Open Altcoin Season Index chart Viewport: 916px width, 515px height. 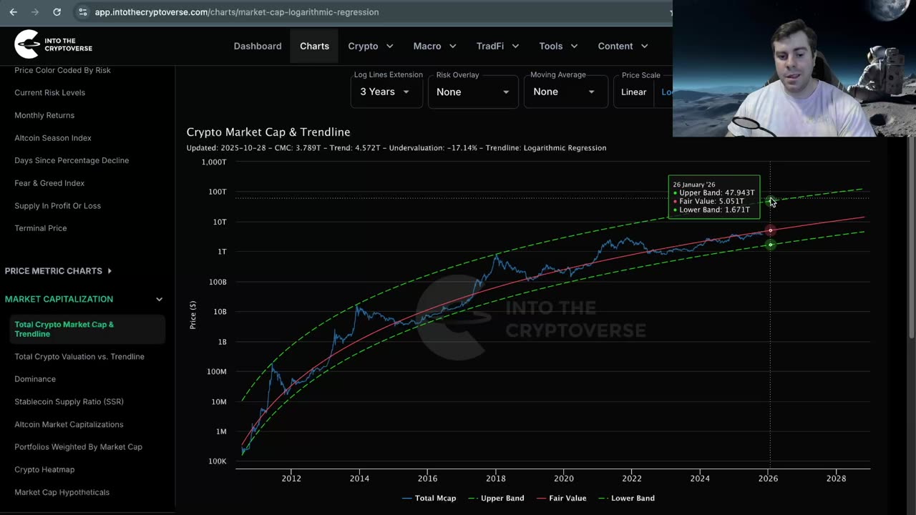53,138
